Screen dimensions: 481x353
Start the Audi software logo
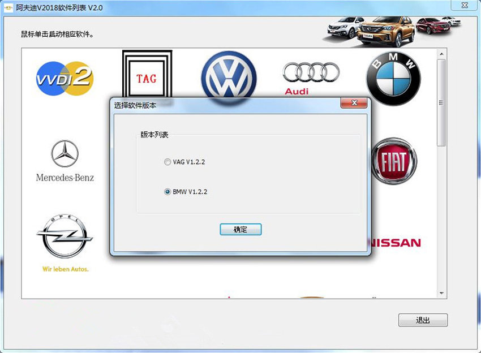click(311, 78)
